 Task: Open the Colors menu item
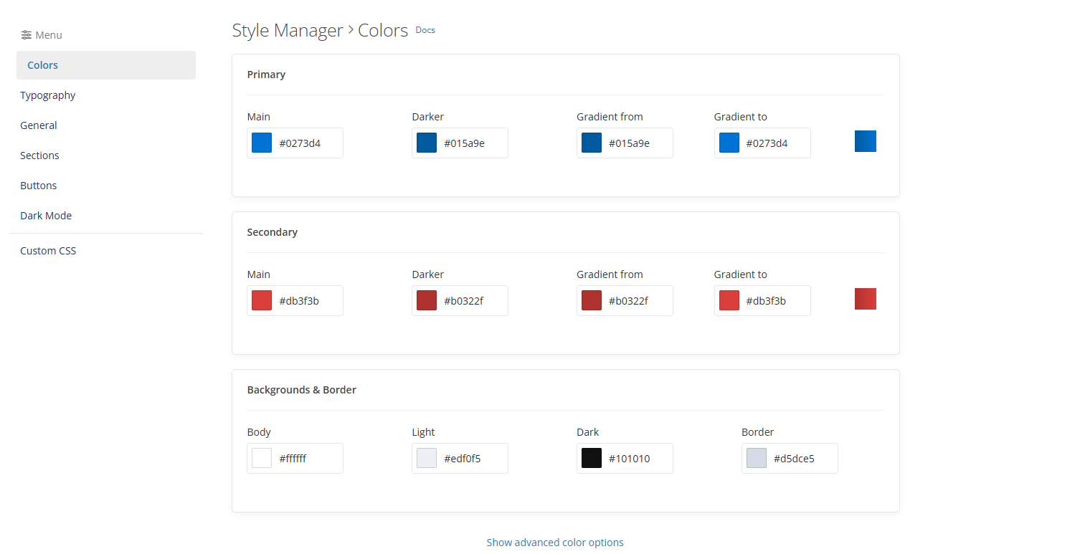[x=106, y=65]
